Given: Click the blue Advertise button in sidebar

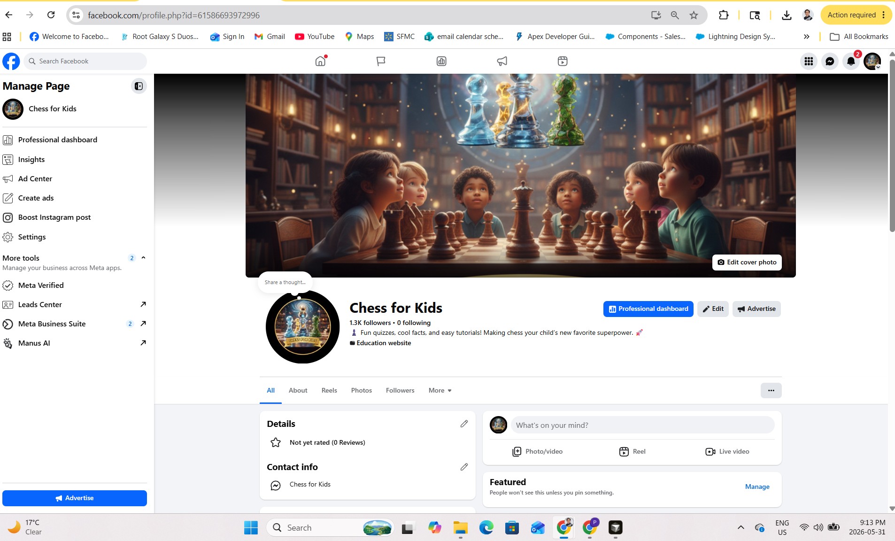Looking at the screenshot, I should 75,498.
